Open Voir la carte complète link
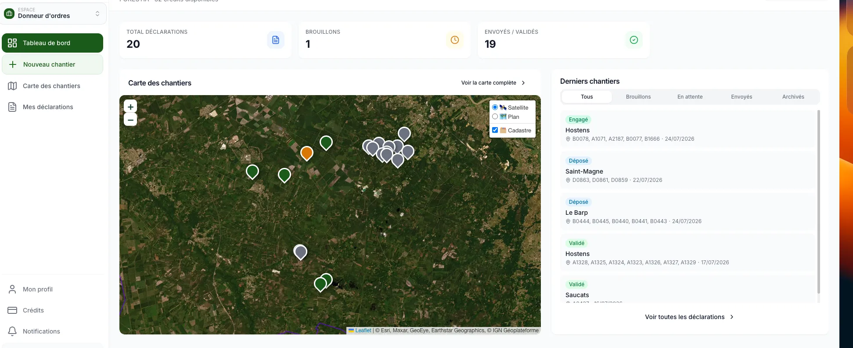 pyautogui.click(x=493, y=83)
